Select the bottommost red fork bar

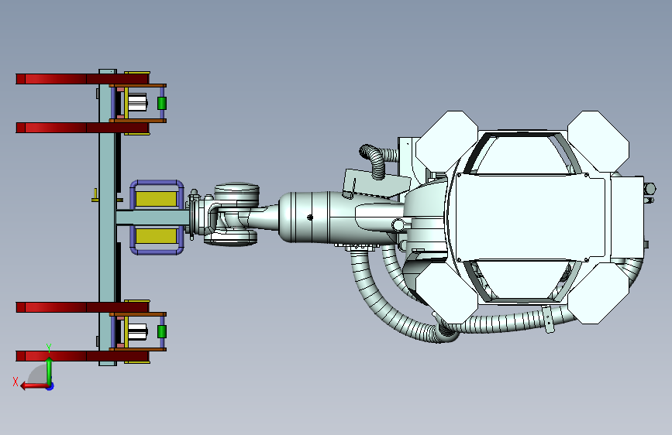(x=82, y=356)
